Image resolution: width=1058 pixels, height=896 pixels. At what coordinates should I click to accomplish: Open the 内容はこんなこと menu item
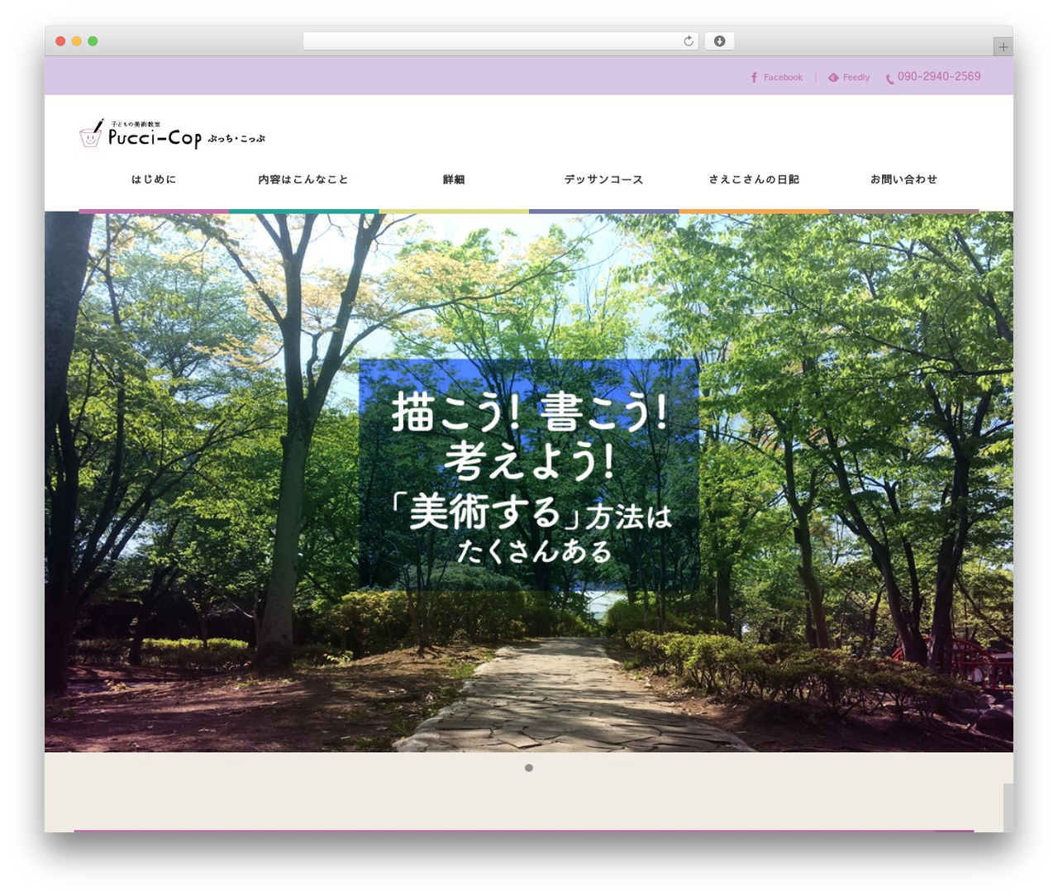[x=303, y=179]
